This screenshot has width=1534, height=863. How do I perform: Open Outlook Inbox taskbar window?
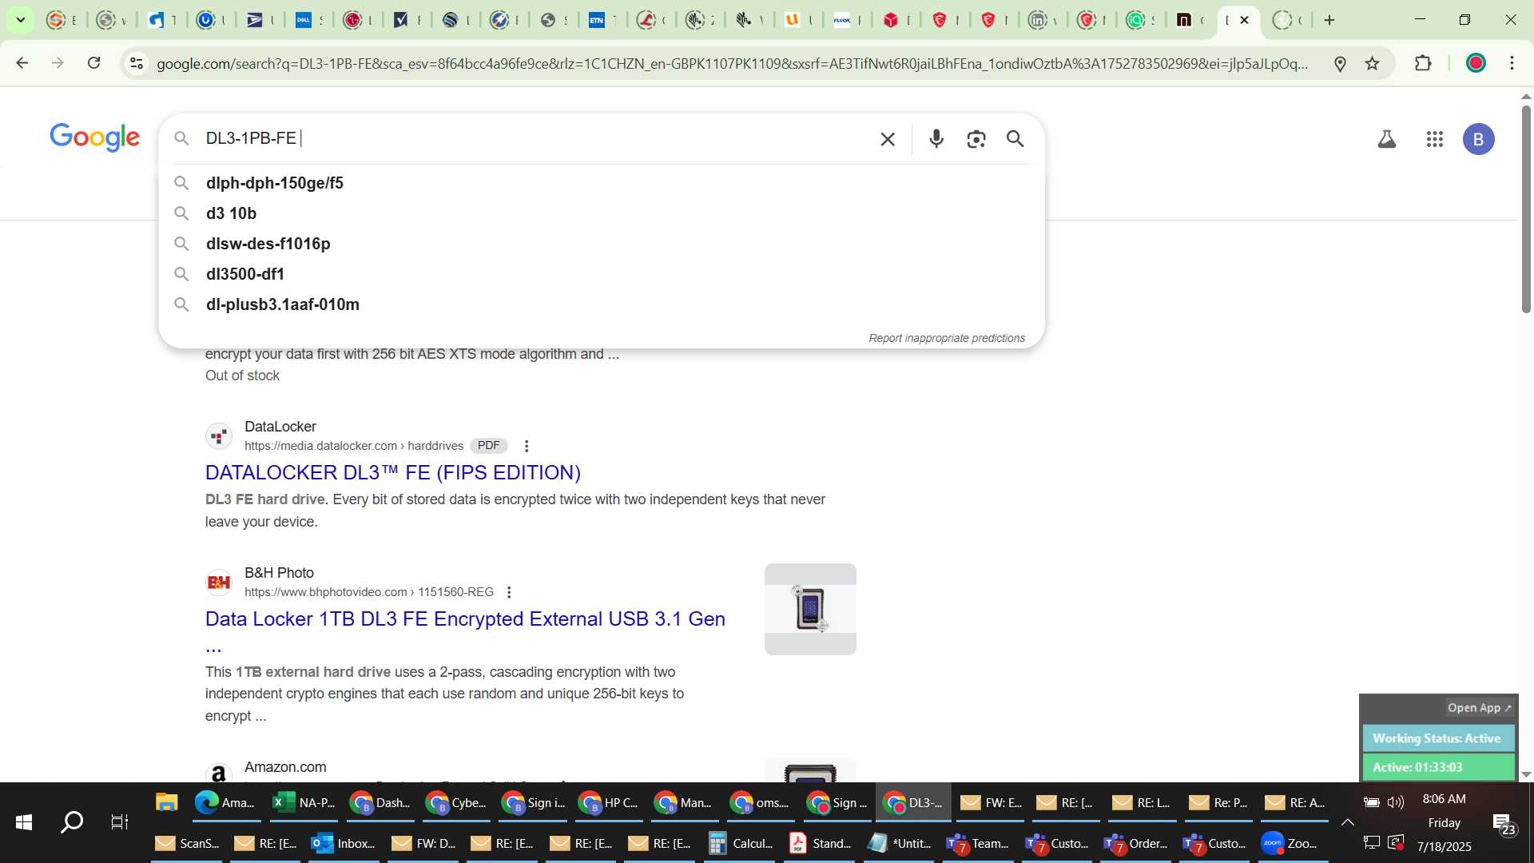tap(343, 843)
